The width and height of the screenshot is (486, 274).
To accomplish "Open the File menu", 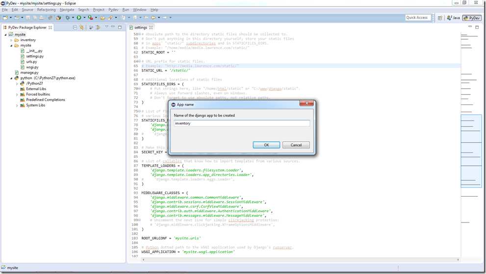I will pos(4,10).
